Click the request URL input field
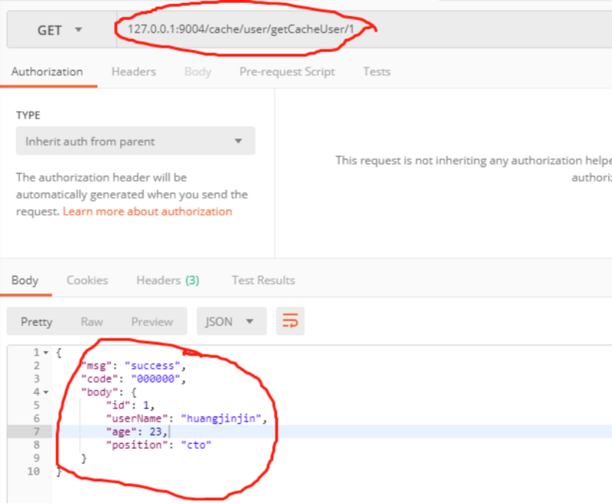This screenshot has width=612, height=504. pyautogui.click(x=364, y=30)
